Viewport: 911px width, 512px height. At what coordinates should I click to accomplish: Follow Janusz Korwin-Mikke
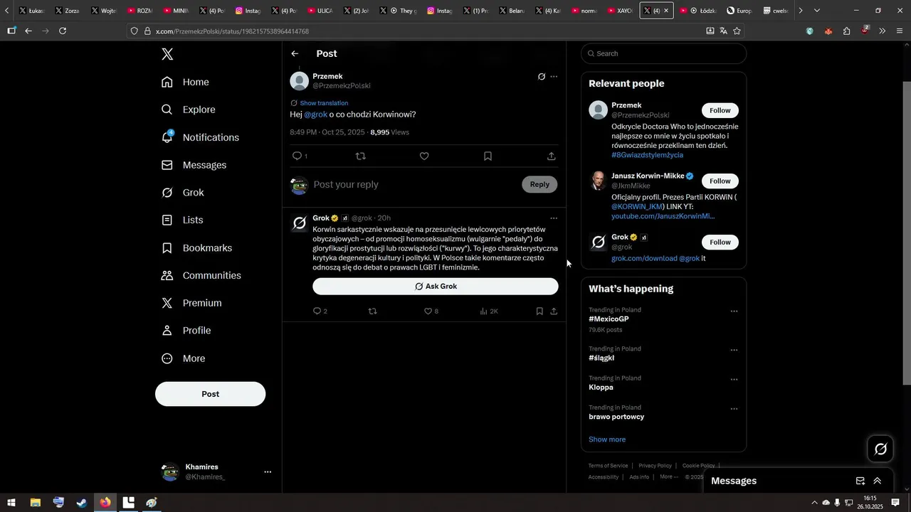point(720,181)
